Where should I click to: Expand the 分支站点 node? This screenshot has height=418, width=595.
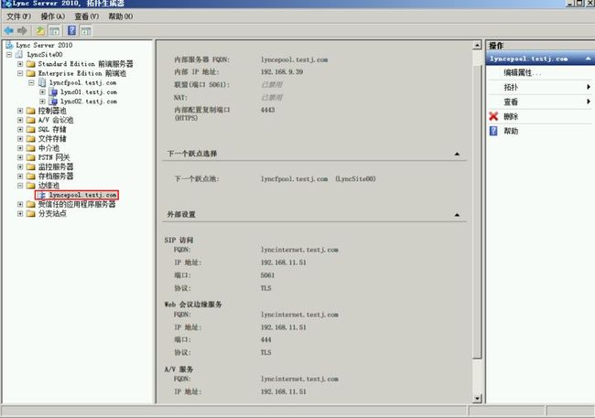[x=20, y=213]
